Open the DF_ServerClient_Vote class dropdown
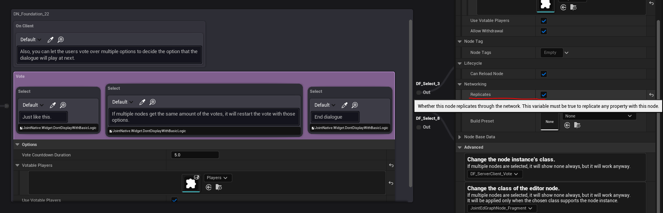 [x=494, y=174]
